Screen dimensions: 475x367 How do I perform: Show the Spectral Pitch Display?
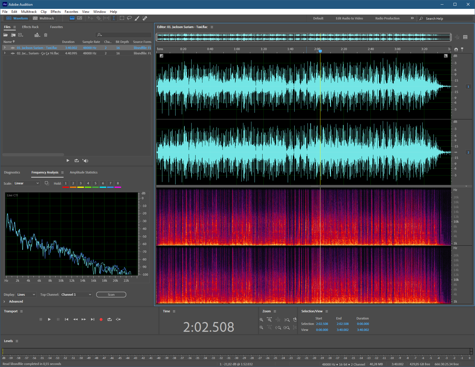coord(80,18)
